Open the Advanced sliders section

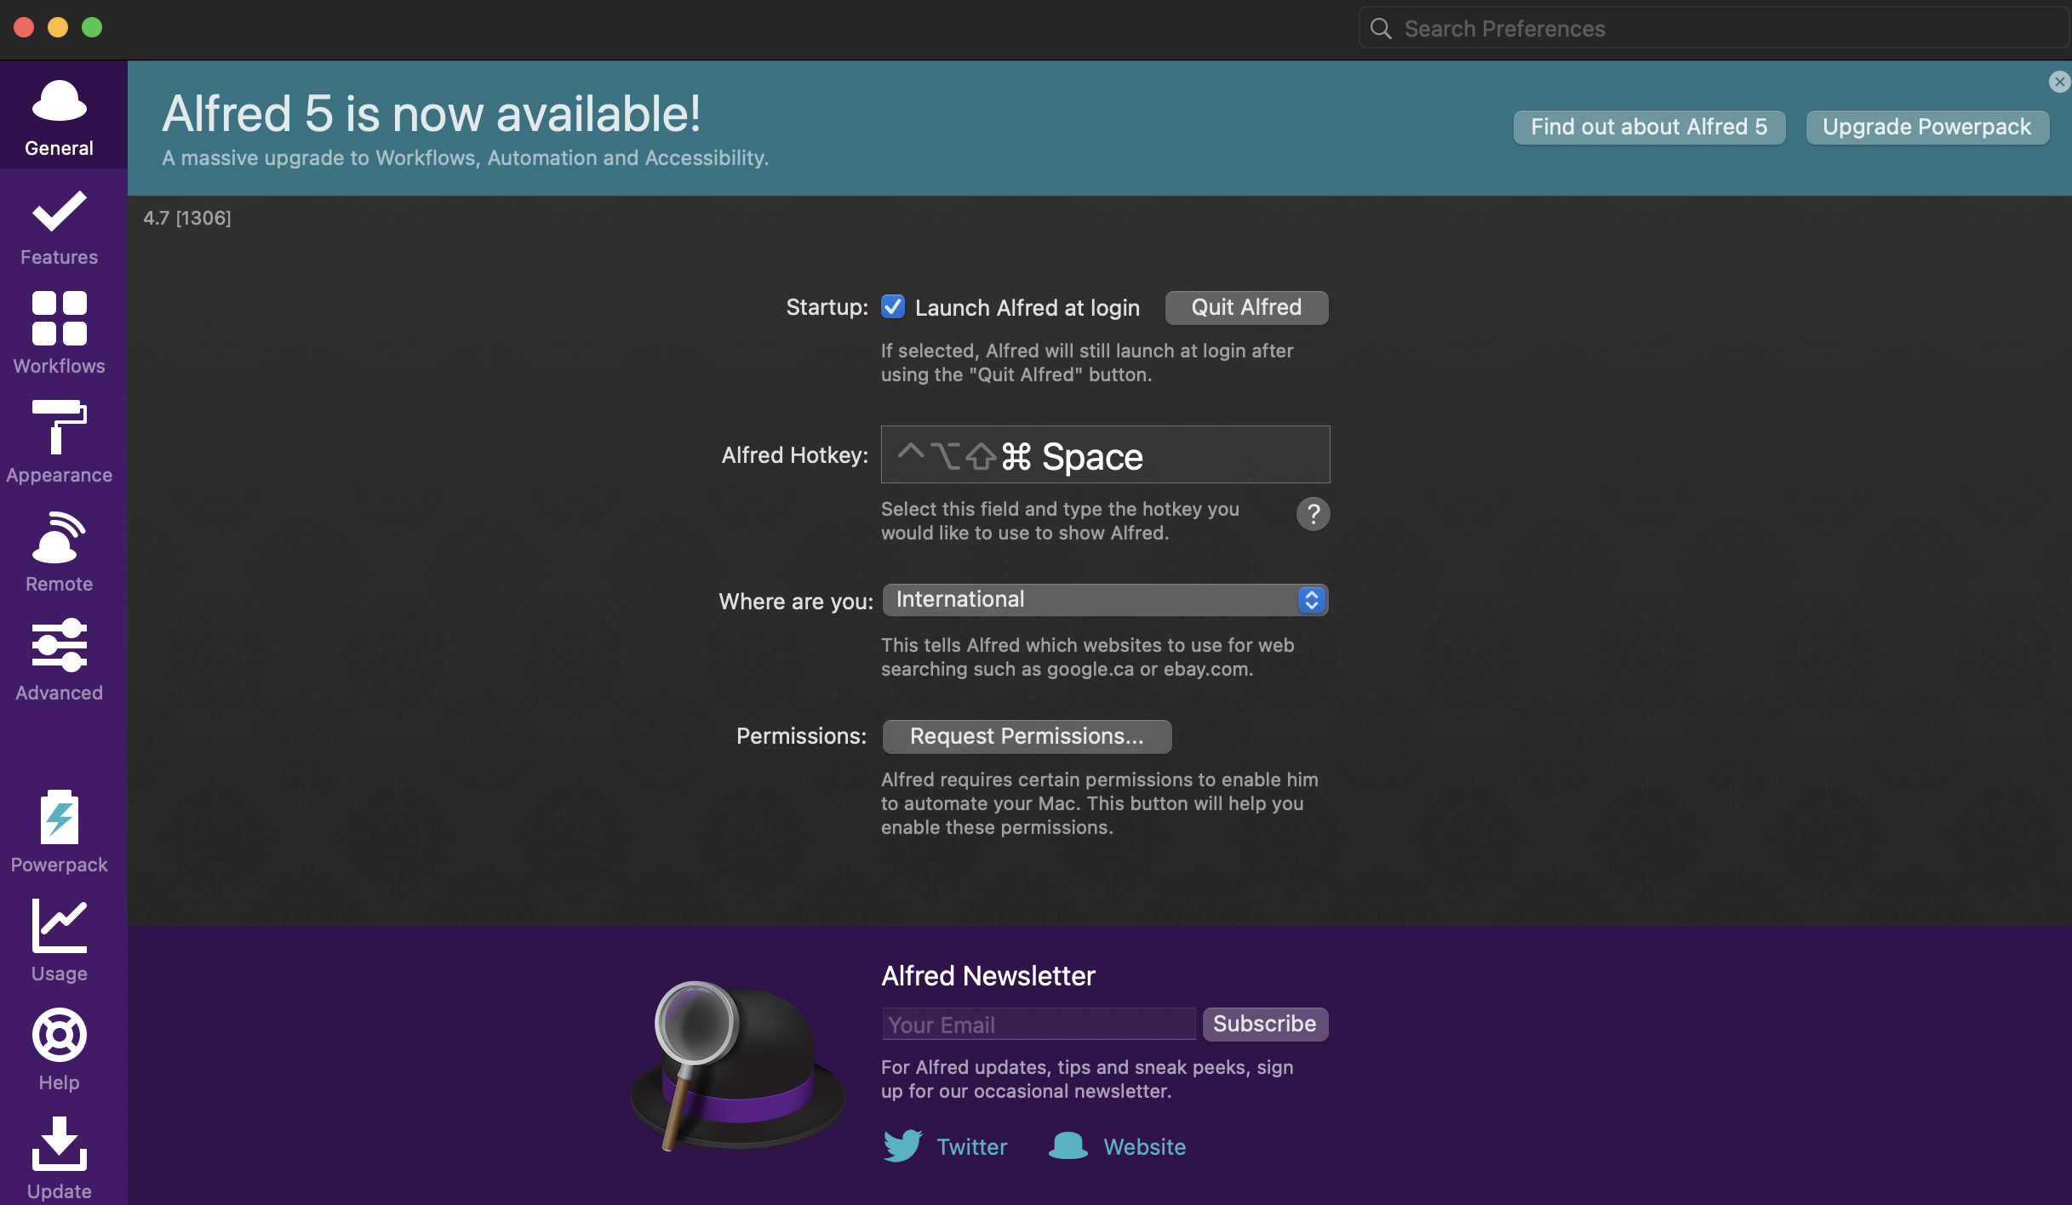[x=60, y=660]
